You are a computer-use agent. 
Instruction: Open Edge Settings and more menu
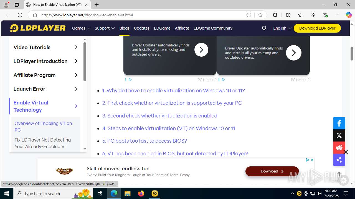coord(337,15)
